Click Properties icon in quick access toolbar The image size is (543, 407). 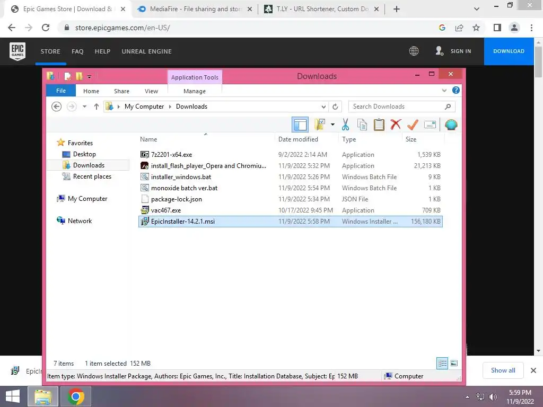(x=68, y=76)
